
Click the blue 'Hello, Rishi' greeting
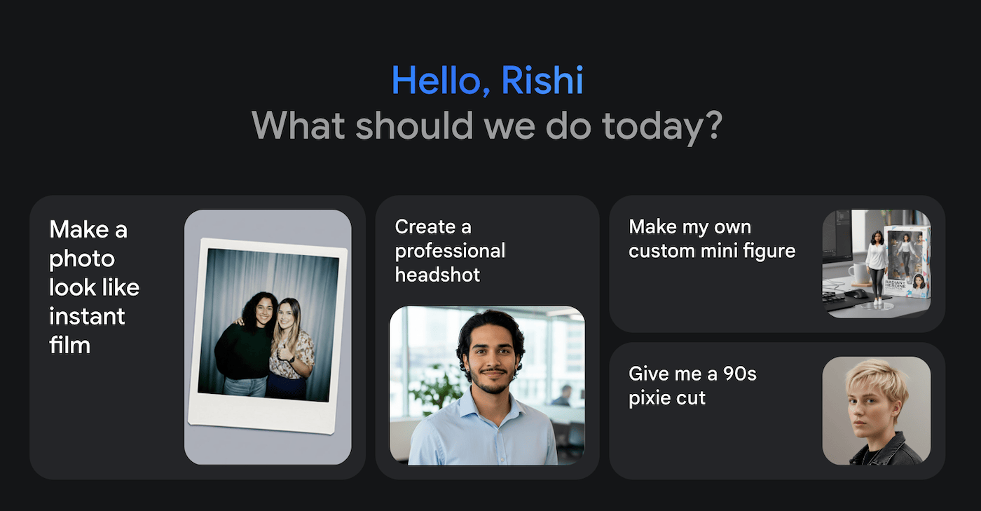(487, 80)
